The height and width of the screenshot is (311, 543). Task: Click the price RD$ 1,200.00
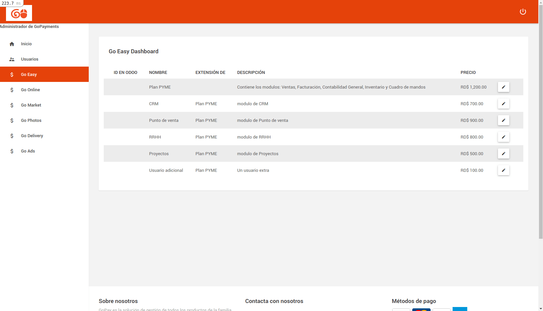(474, 87)
